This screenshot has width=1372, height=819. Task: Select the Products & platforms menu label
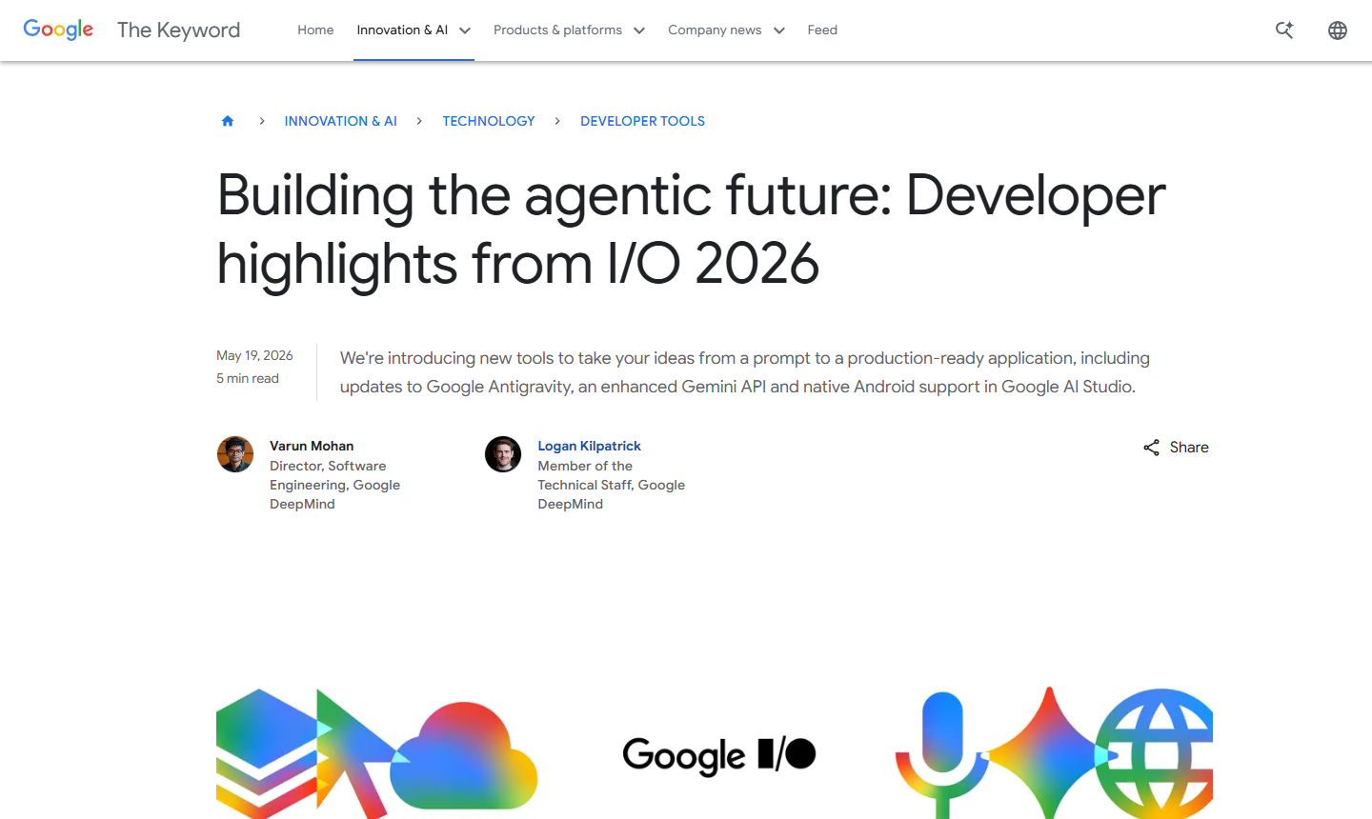click(557, 30)
